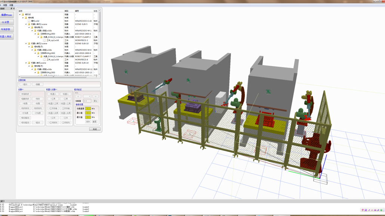
Task: Collapse the ROBOT-CLAMP-7 clamp node
Action: [38, 56]
